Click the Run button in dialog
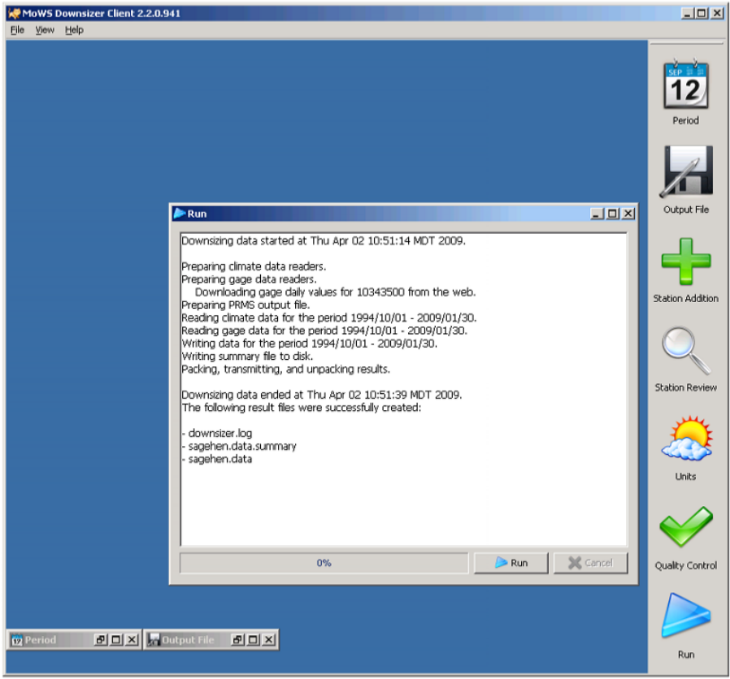730x679 pixels. pos(511,563)
